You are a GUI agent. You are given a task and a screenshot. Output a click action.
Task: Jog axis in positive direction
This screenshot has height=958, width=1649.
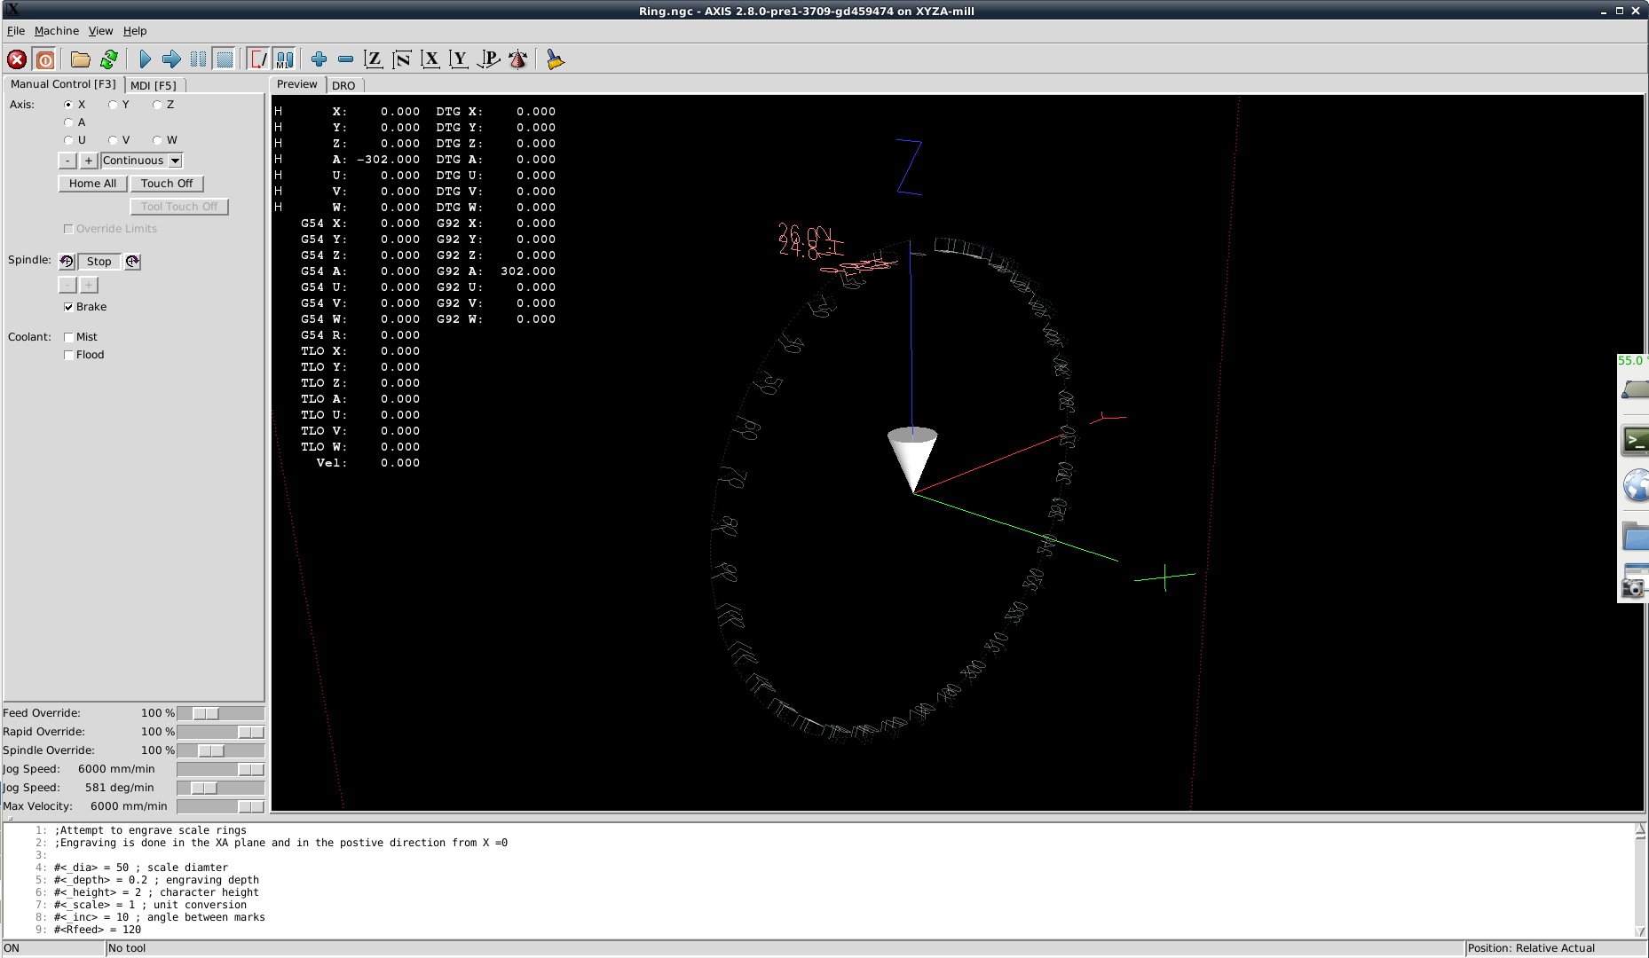click(89, 161)
